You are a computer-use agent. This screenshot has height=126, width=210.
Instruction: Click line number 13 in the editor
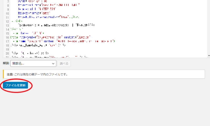coord(7,25)
